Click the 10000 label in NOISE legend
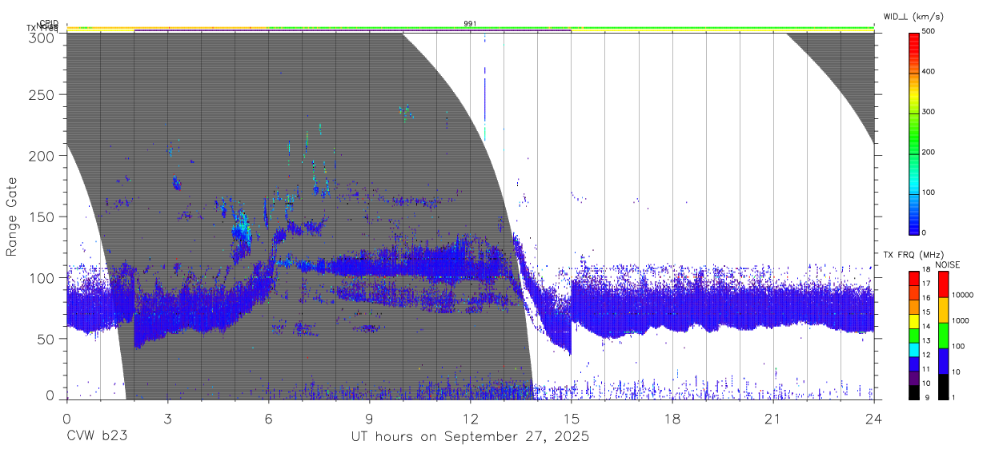This screenshot has width=983, height=453. pos(961,294)
